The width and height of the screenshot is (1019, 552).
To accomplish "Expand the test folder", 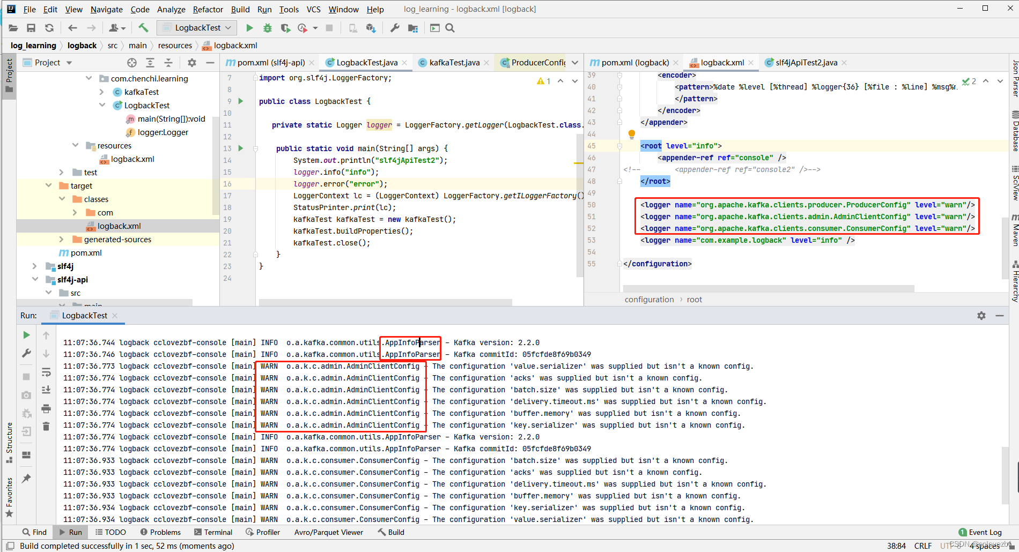I will pyautogui.click(x=62, y=172).
